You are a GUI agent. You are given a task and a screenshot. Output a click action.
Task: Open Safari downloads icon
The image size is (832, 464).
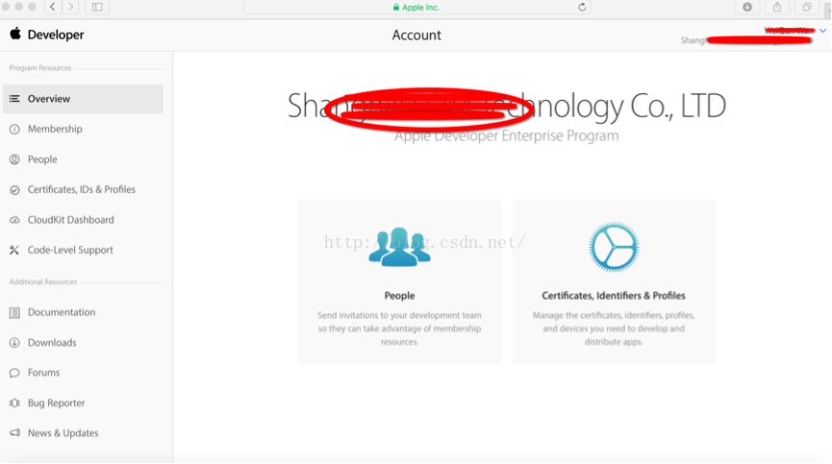tap(747, 7)
